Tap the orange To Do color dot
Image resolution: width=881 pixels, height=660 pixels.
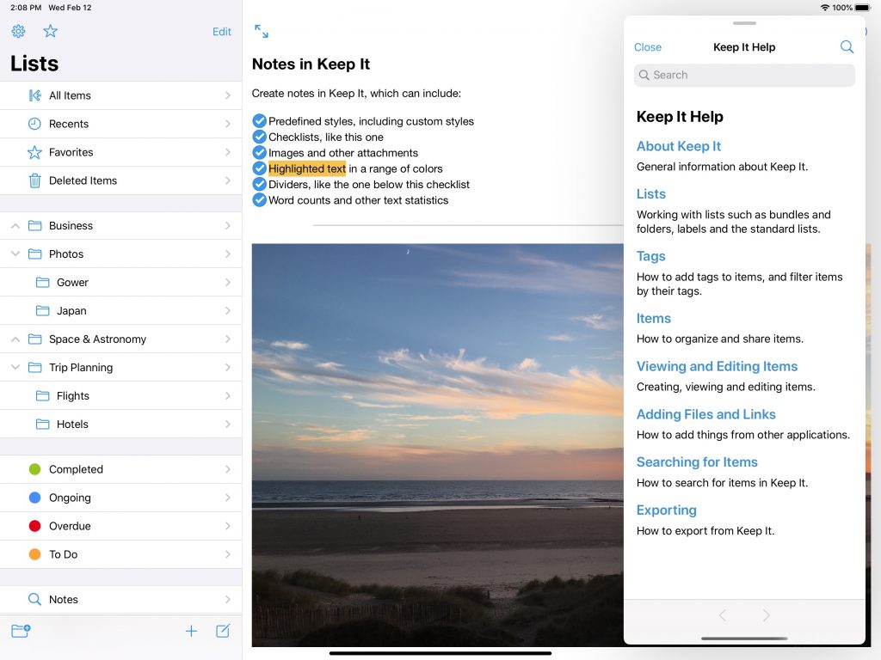coord(34,554)
